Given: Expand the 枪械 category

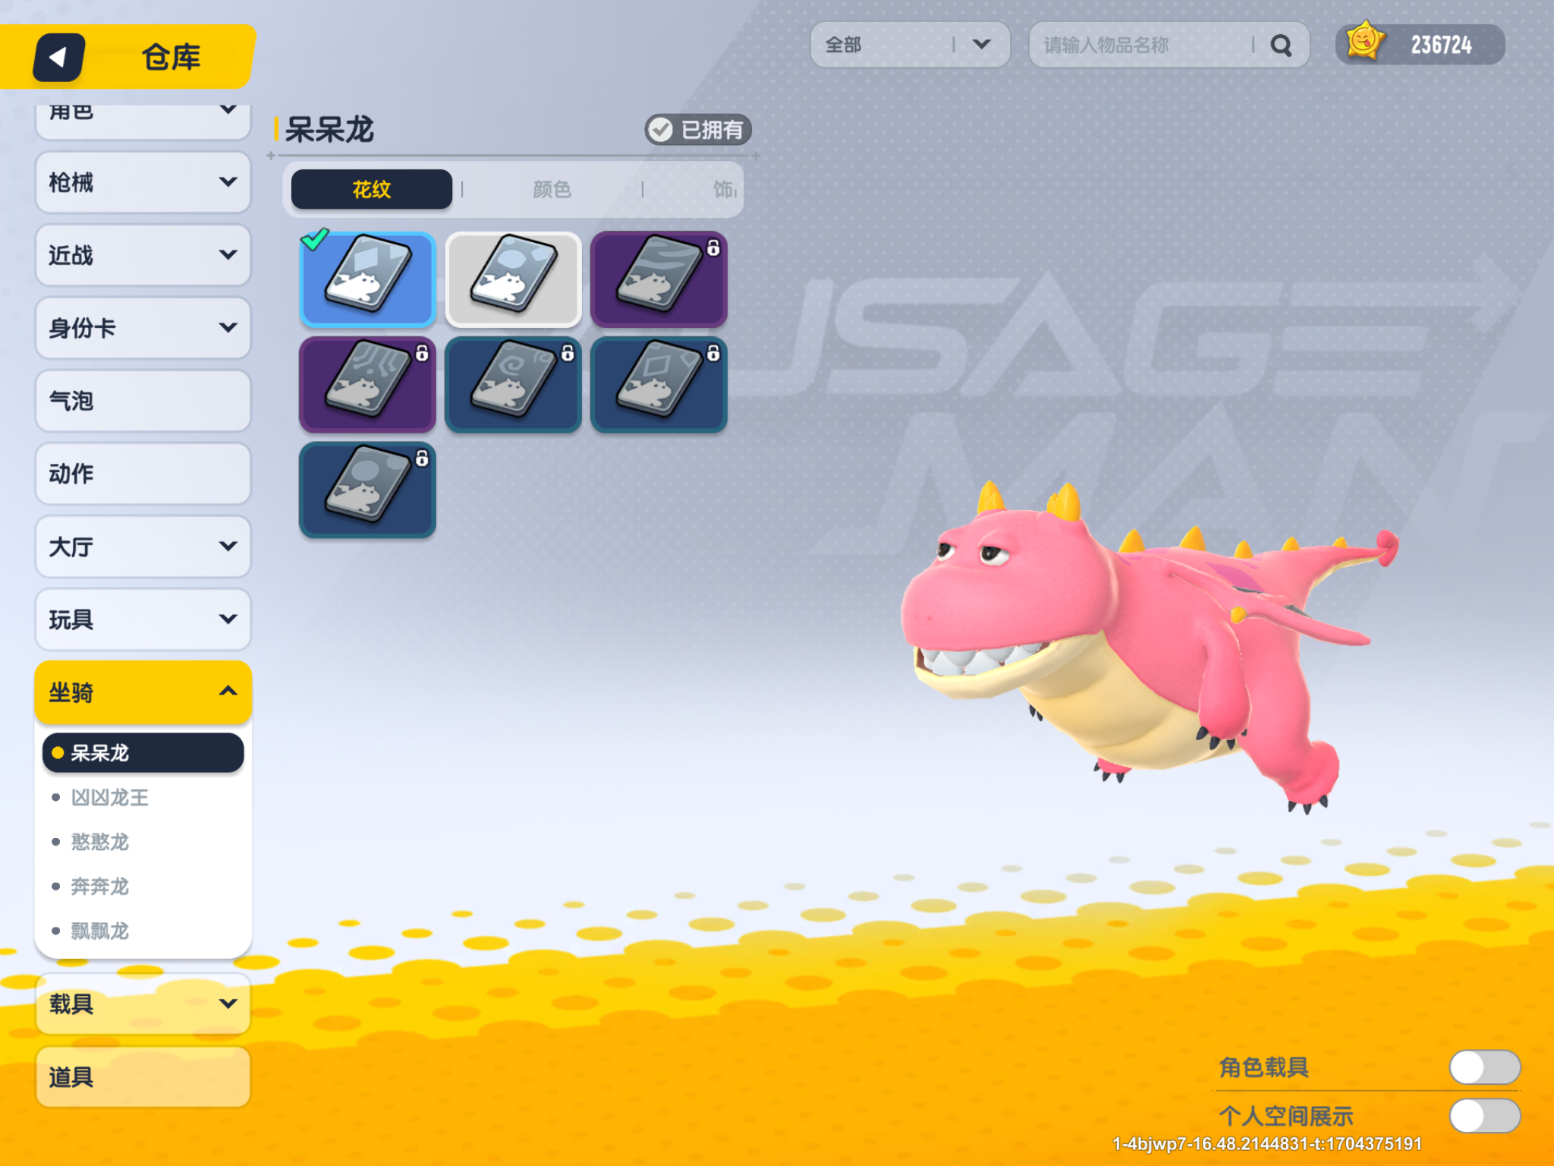Looking at the screenshot, I should tap(143, 182).
